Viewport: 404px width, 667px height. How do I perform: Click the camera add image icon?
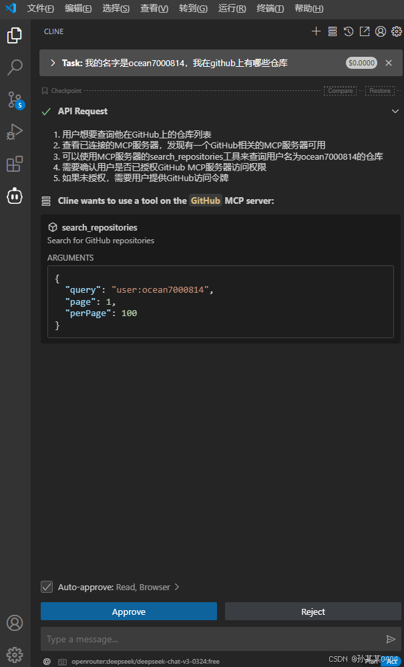pyautogui.click(x=63, y=662)
